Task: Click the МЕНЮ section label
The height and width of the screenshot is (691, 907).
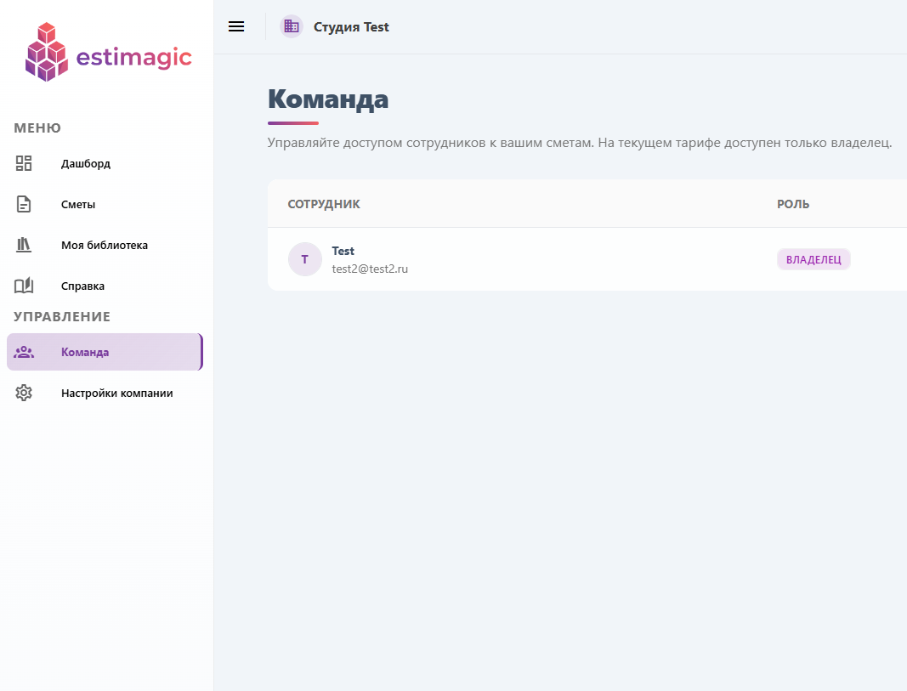Action: pos(37,127)
